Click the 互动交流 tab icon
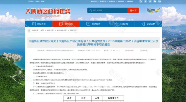Screen dimensions: 186x102 click(x=116, y=24)
